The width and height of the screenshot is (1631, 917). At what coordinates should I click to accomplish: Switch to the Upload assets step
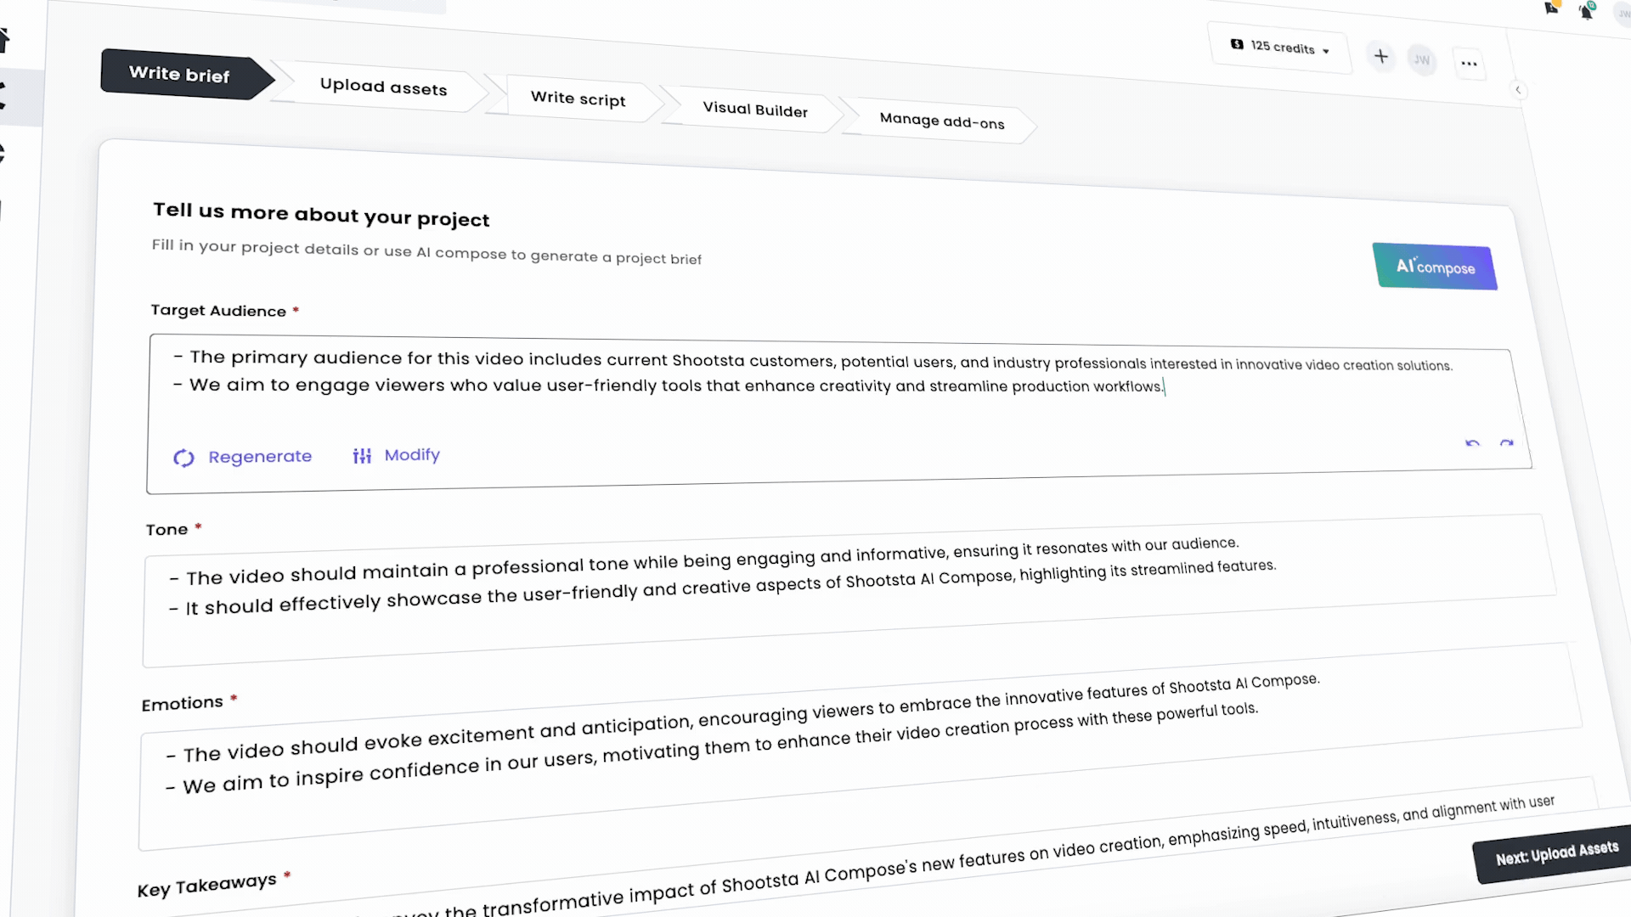[382, 87]
